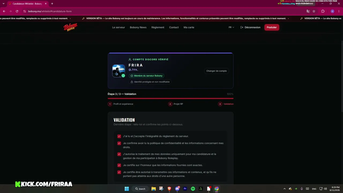Click the Étape 3 / 3 — Validation text

click(x=122, y=94)
